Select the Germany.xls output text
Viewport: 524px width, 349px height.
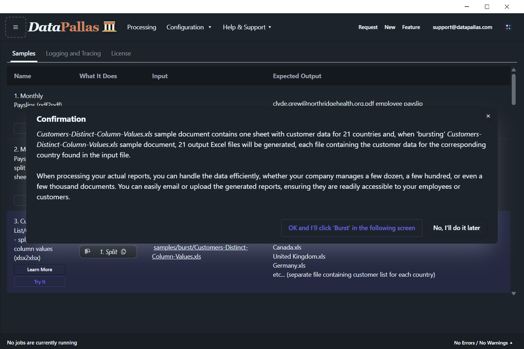pyautogui.click(x=289, y=266)
